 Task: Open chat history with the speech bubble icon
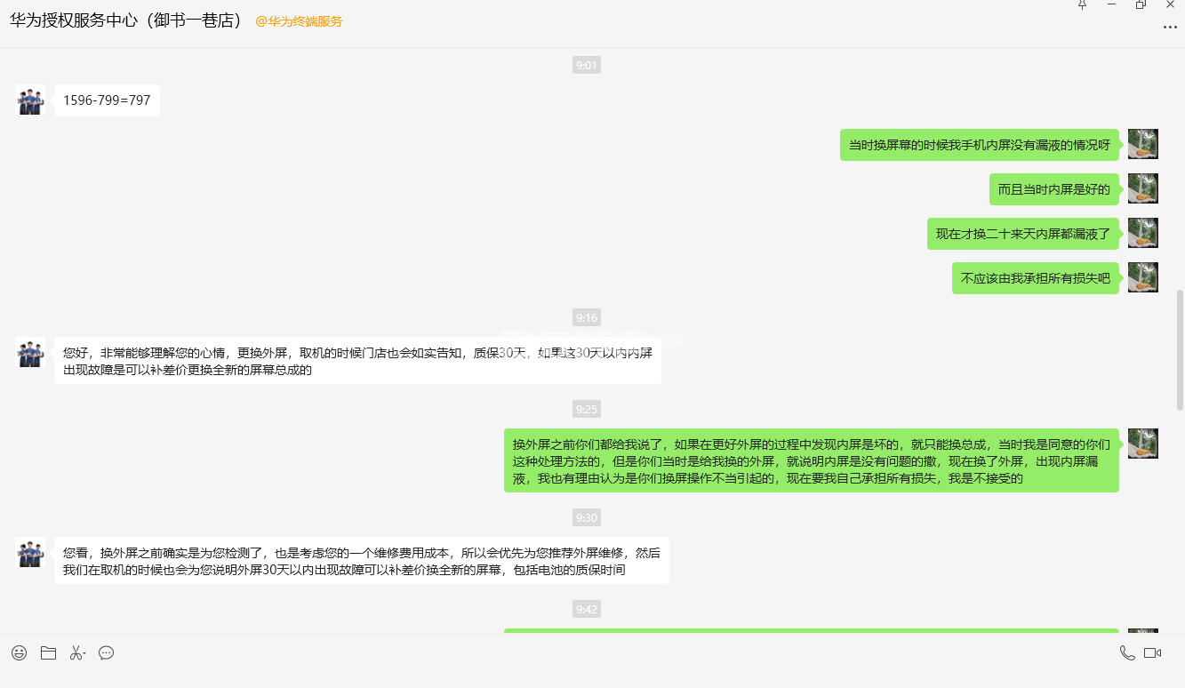[x=107, y=653]
